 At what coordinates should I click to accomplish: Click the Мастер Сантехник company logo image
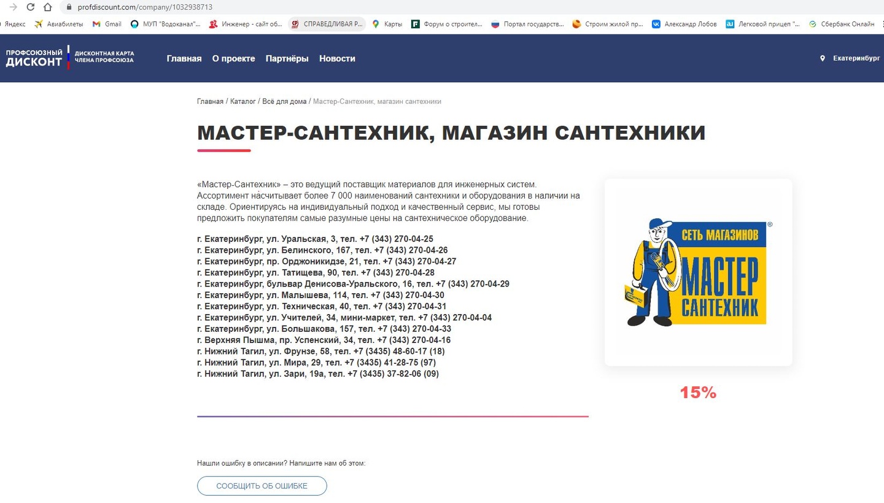pos(698,272)
